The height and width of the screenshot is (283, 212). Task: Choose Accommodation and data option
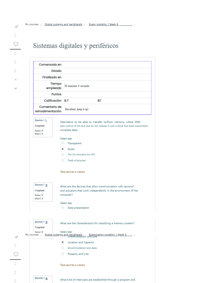[63, 248]
